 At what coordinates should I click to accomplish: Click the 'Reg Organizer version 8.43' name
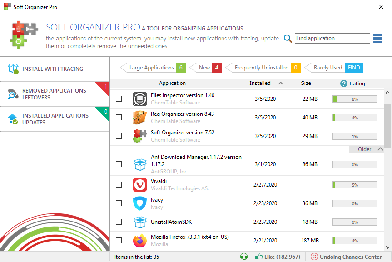[182, 114]
